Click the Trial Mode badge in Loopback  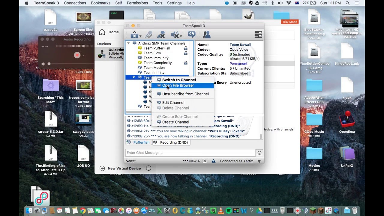(290, 22)
